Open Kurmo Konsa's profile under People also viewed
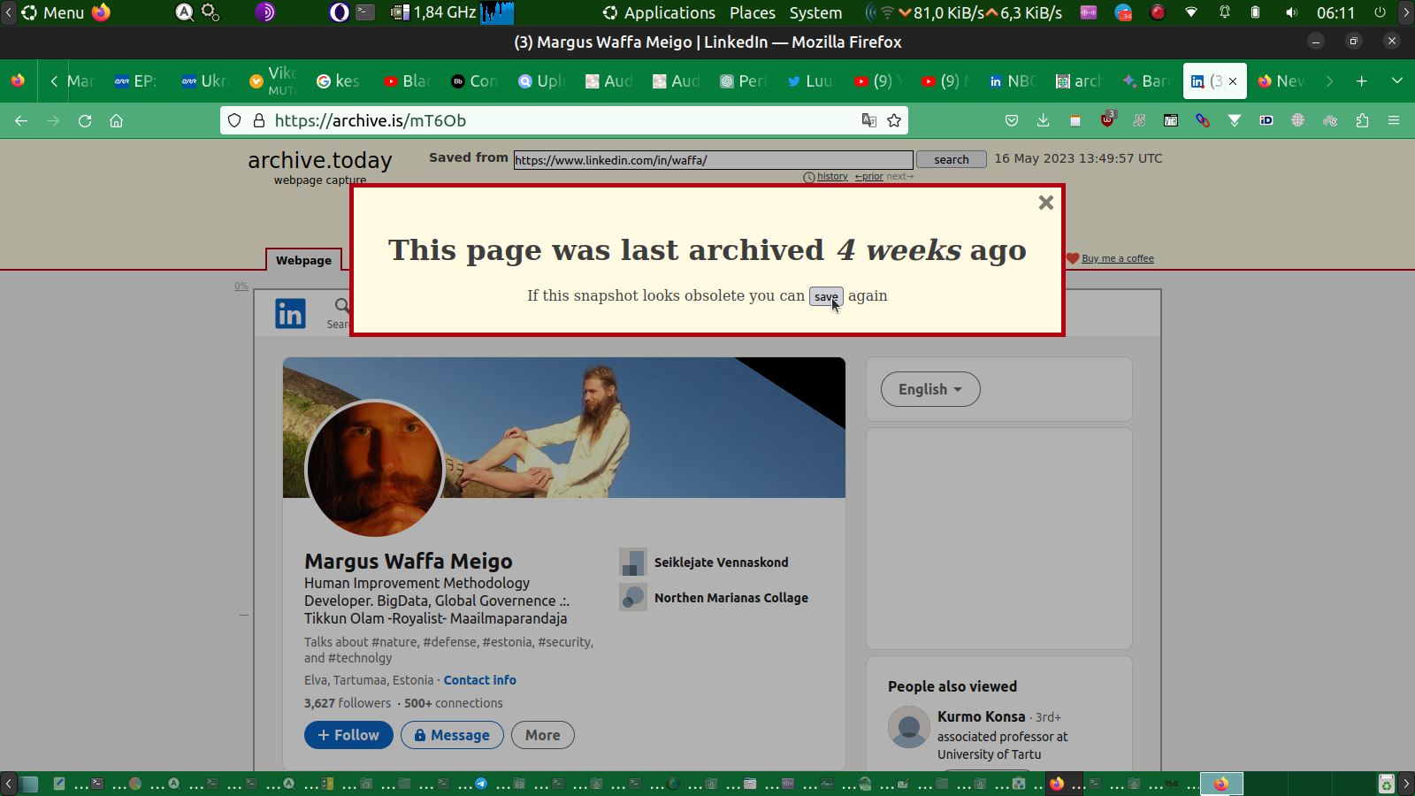Image resolution: width=1415 pixels, height=796 pixels. coord(982,716)
